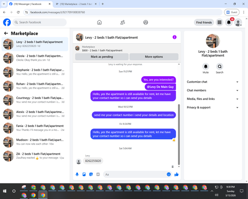
Task: Open Chrome three-dot menu
Action: click(244, 12)
